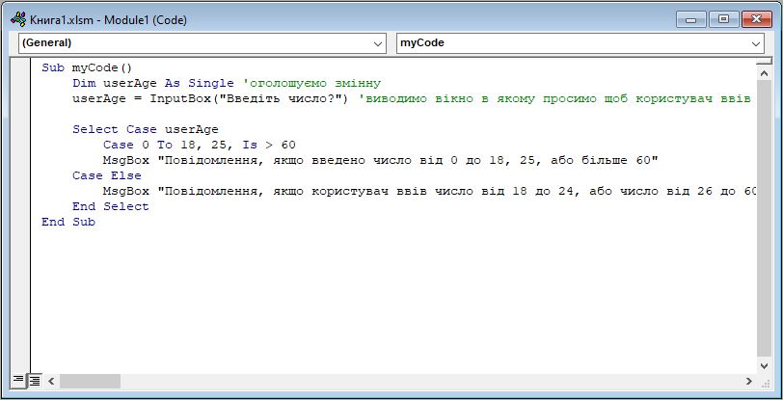Screen dimensions: 783x400
Task: Click the MsgBox line mentioning 'користувач ввів'
Action: (429, 191)
